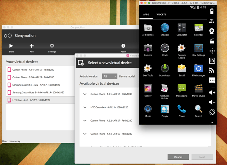Open the Gestures Builder app
Screen dimensions: 227x165
tap(165, 89)
